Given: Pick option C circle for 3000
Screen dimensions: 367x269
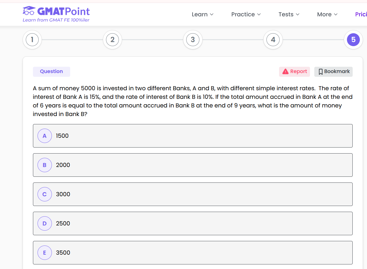Looking at the screenshot, I should coord(45,194).
